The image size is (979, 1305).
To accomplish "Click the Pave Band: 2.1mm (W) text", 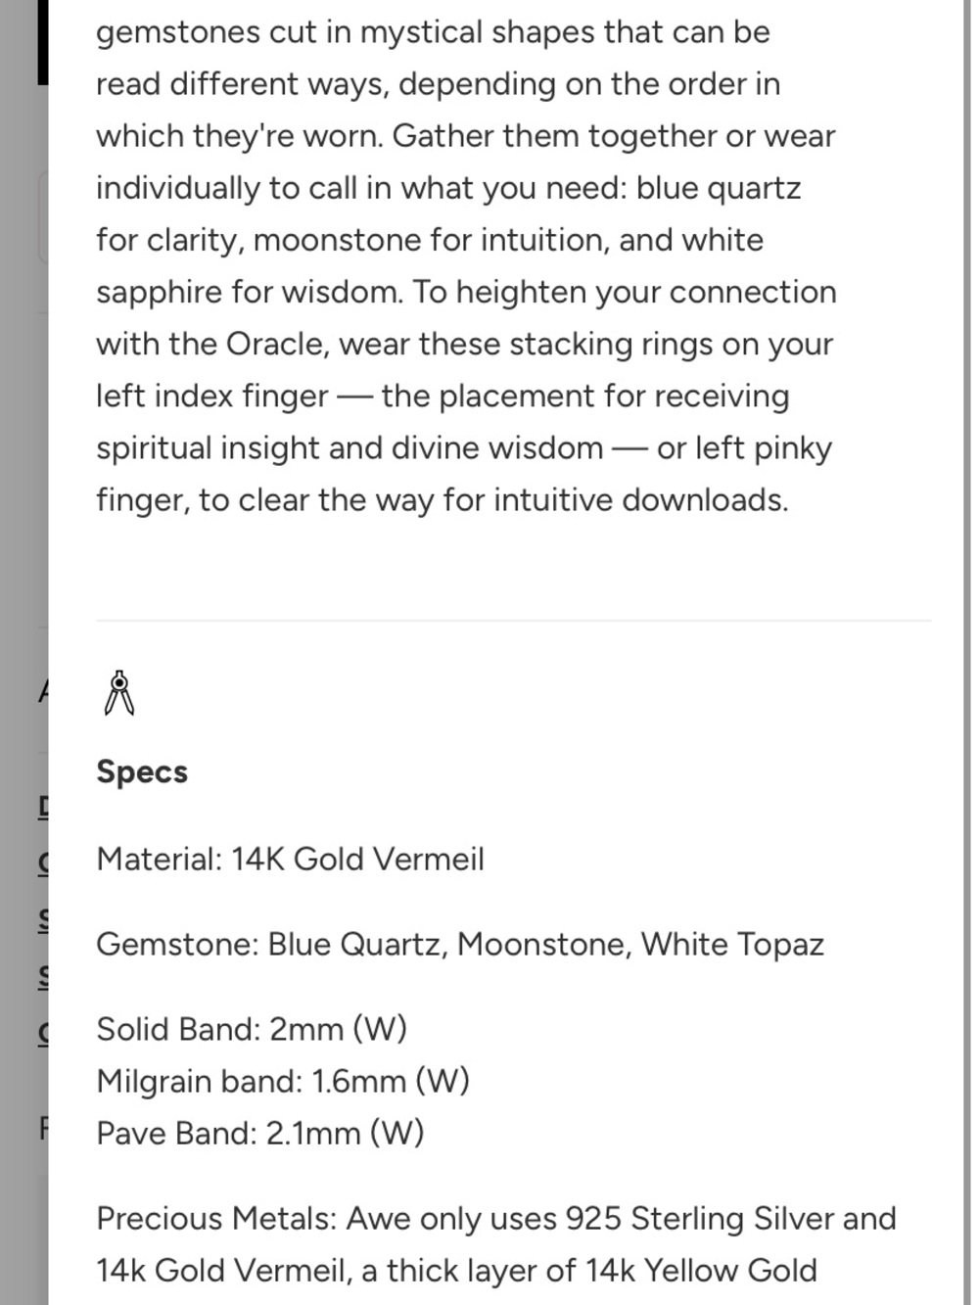I will 260,1134.
